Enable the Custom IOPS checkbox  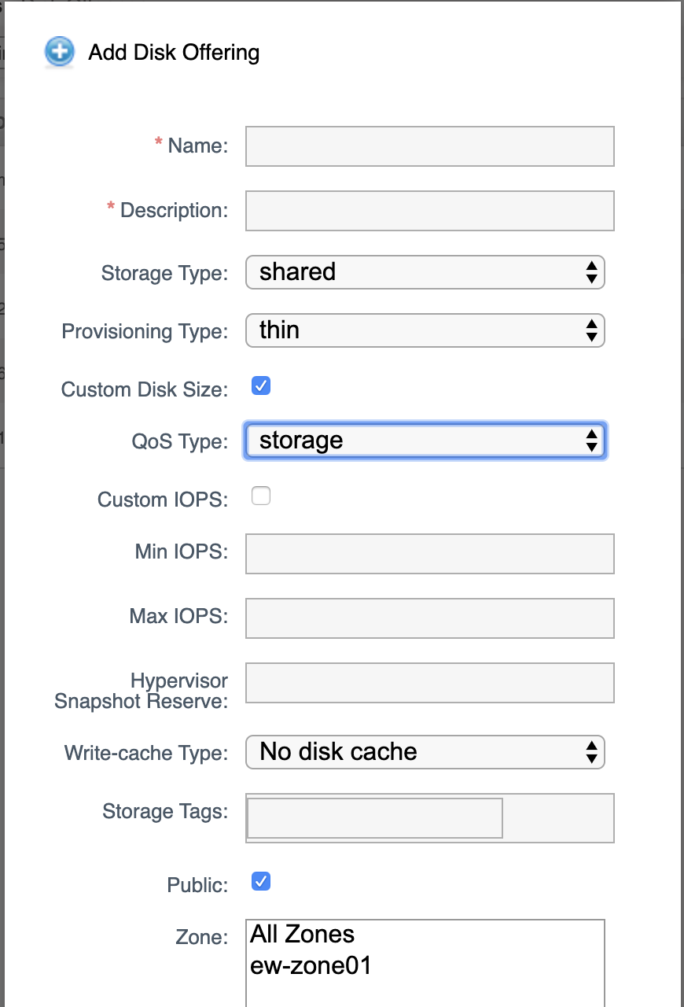260,496
